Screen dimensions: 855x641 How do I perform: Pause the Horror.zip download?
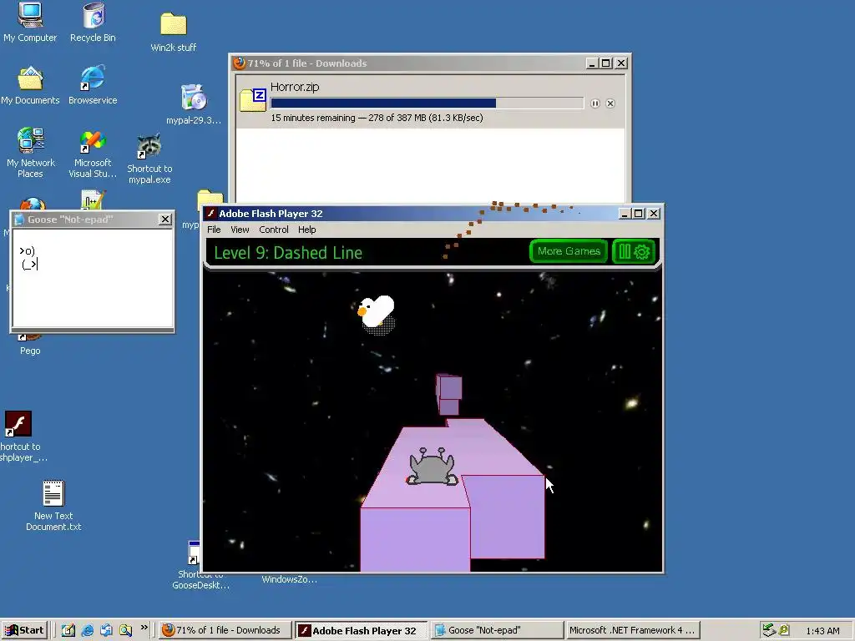click(x=594, y=103)
